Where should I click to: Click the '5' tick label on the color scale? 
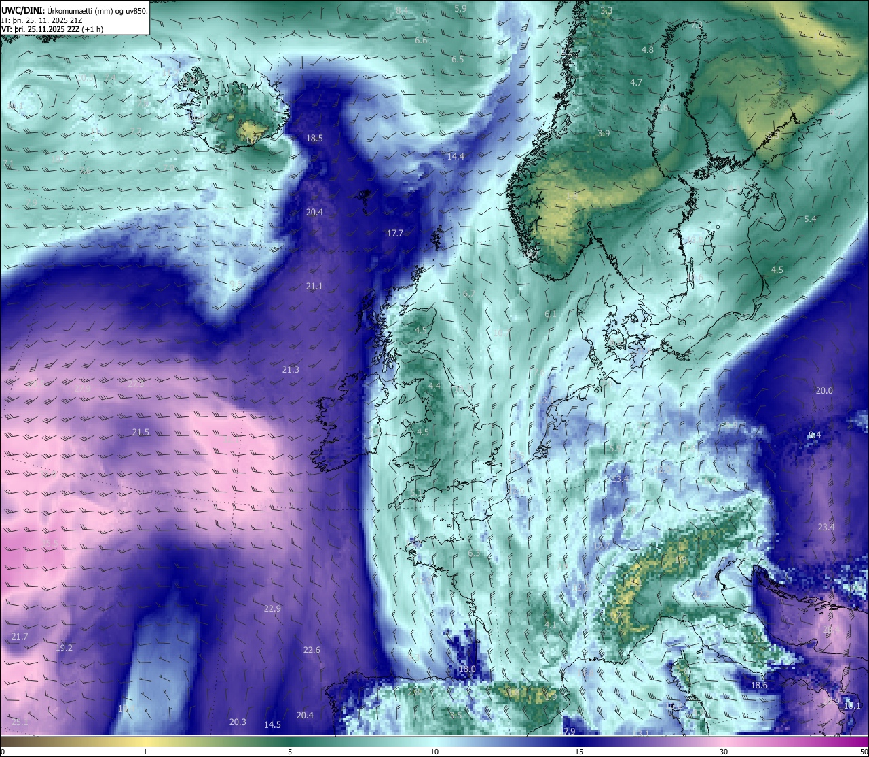click(290, 752)
